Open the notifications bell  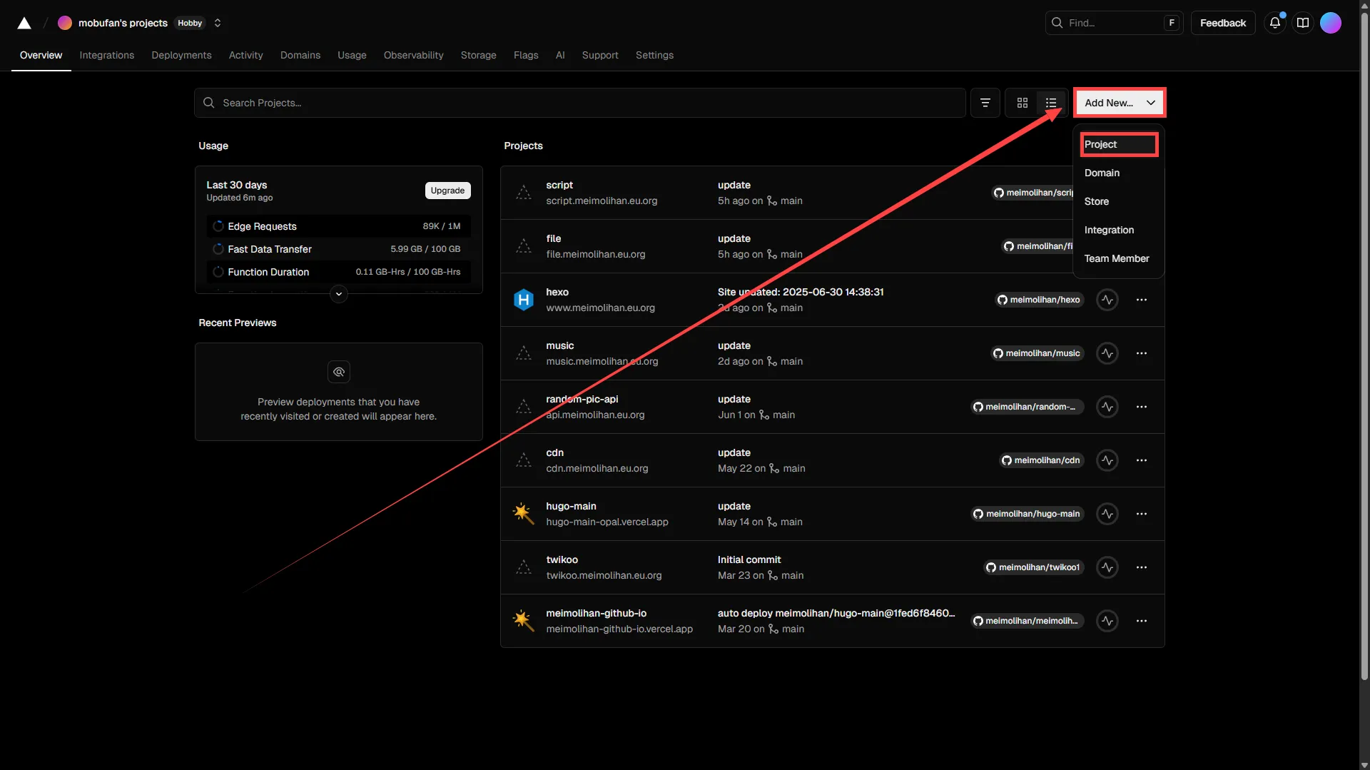[1274, 23]
